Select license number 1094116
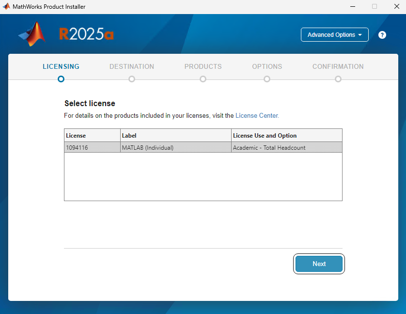Viewport: 406px width, 314px height. [x=92, y=147]
